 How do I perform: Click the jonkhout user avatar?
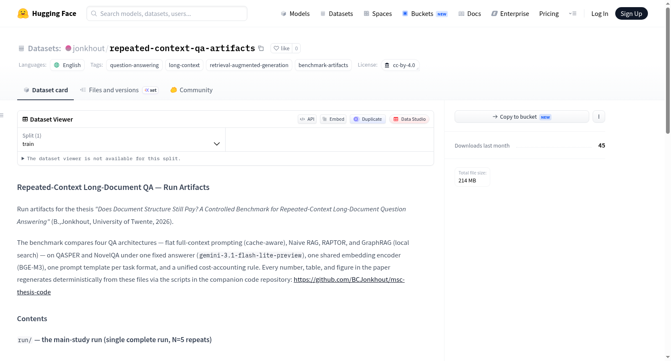click(x=68, y=48)
